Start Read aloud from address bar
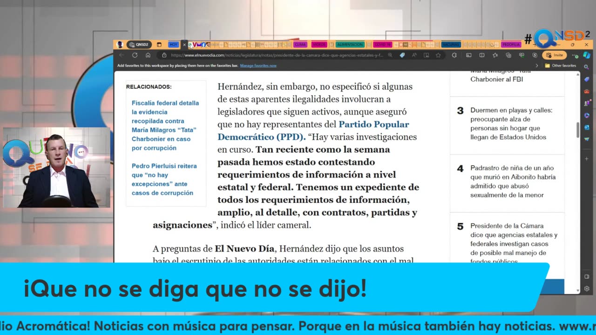The height and width of the screenshot is (335, 596). tap(414, 55)
